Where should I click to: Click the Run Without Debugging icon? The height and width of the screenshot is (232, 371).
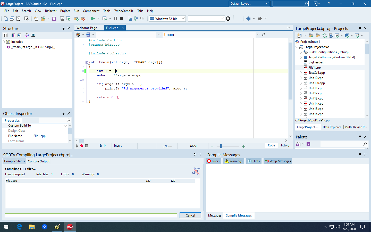(104, 19)
